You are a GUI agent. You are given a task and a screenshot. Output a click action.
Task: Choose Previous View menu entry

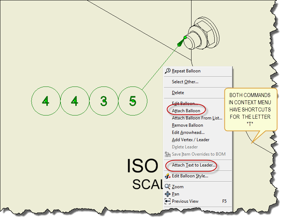pos(198,201)
